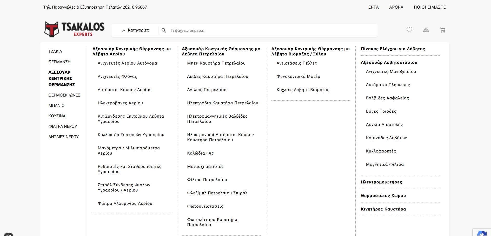Focus the 'Τι ψάχνεις σήμερα' search field
The height and width of the screenshot is (236, 491).
pyautogui.click(x=273, y=30)
